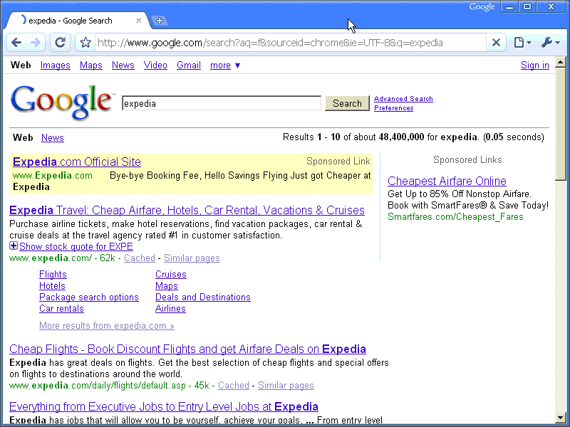Open Gmail in top navigation
Image resolution: width=570 pixels, height=427 pixels.
point(189,65)
